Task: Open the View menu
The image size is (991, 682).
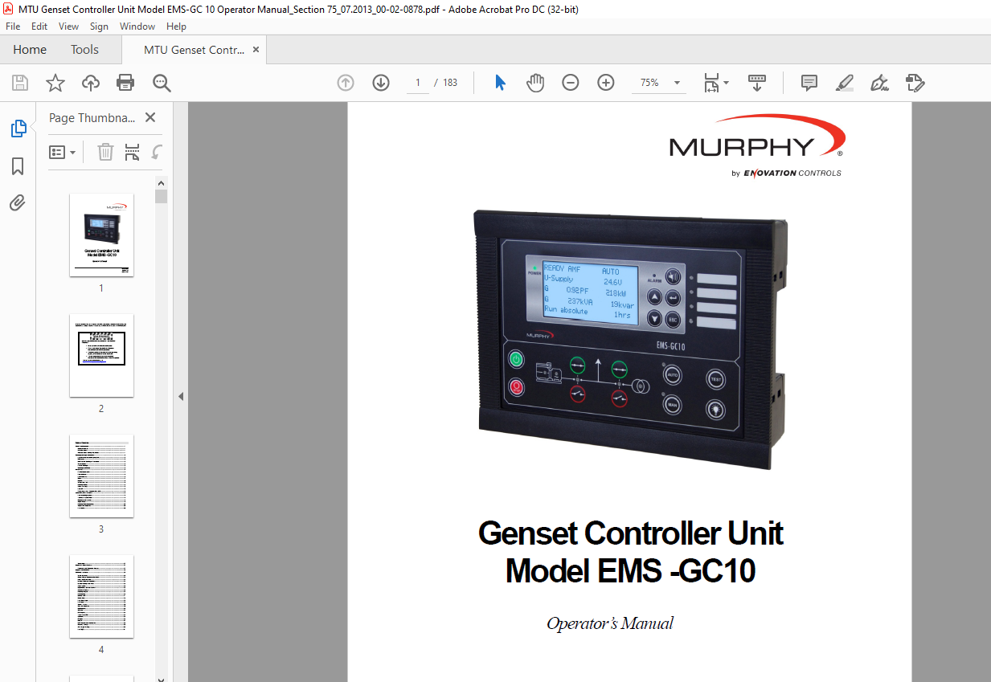Action: point(68,27)
